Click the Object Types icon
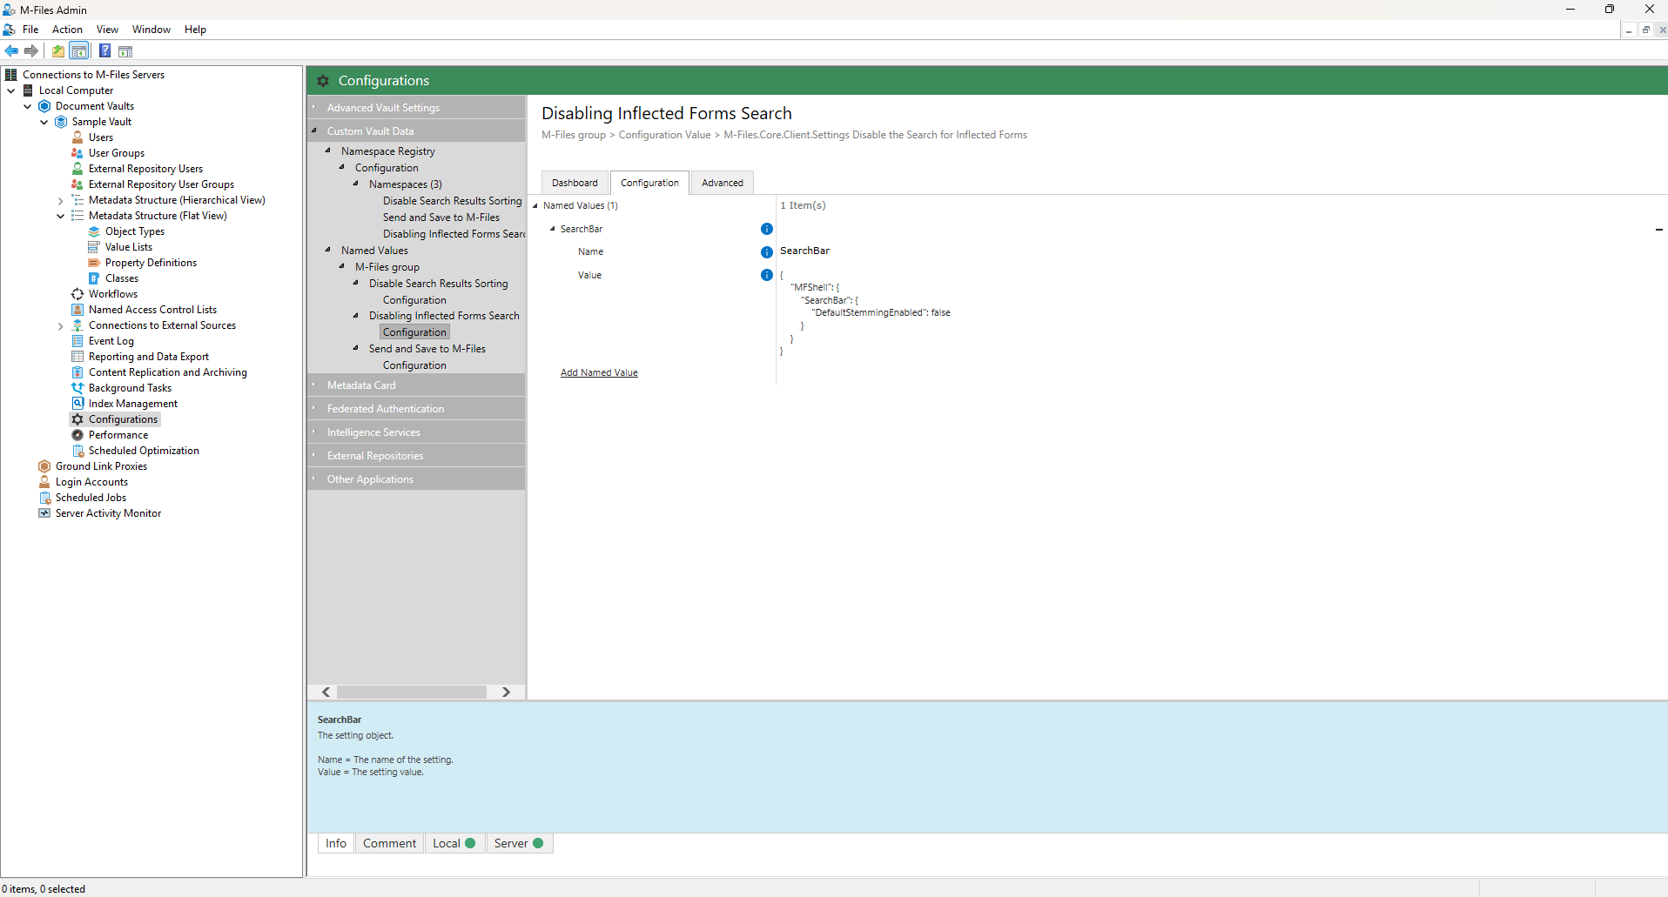The width and height of the screenshot is (1668, 897). [94, 231]
